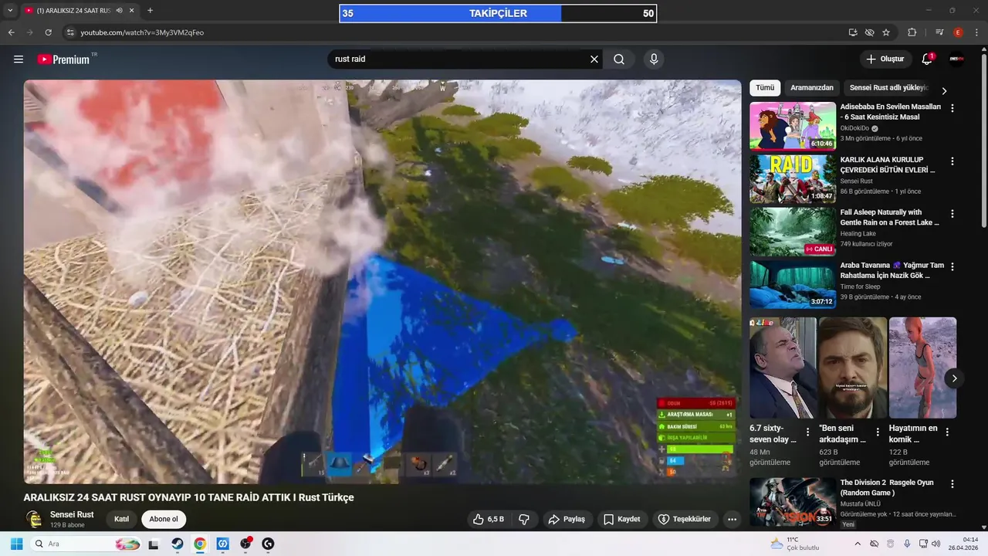Show hidden tray icons chevron
This screenshot has width=988, height=556.
pyautogui.click(x=857, y=544)
